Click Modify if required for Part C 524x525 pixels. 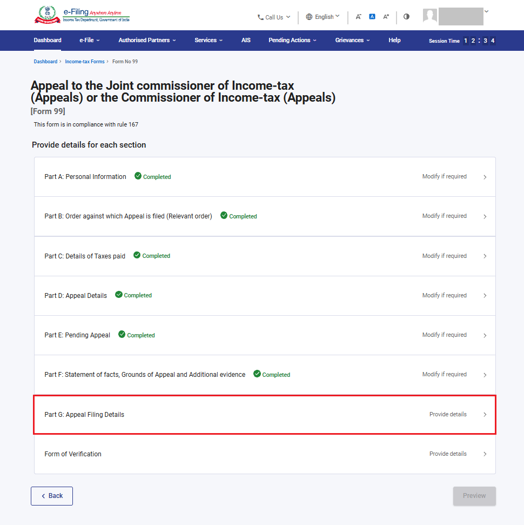click(445, 256)
